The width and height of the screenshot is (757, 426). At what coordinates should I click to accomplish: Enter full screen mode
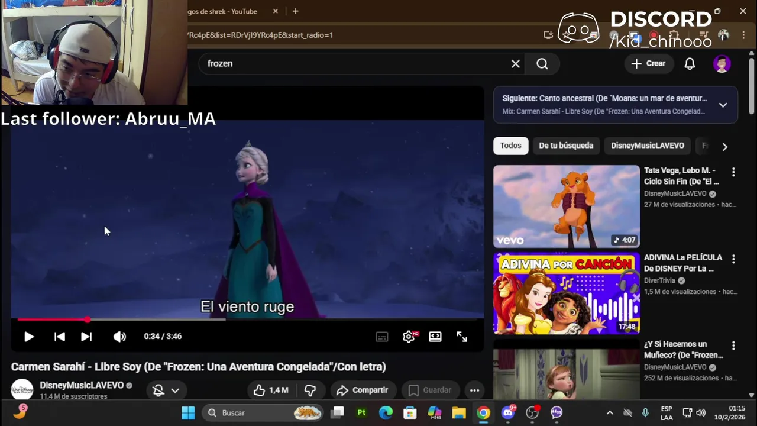462,337
